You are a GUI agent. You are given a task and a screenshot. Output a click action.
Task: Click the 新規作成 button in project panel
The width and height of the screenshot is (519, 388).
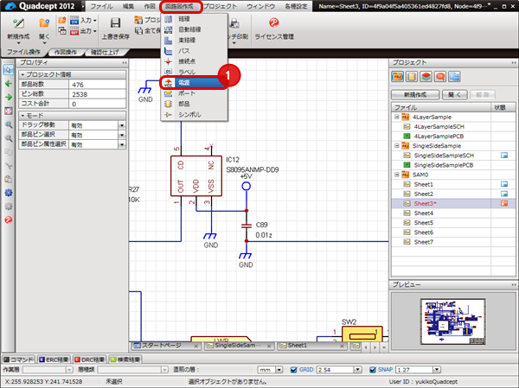pyautogui.click(x=415, y=95)
